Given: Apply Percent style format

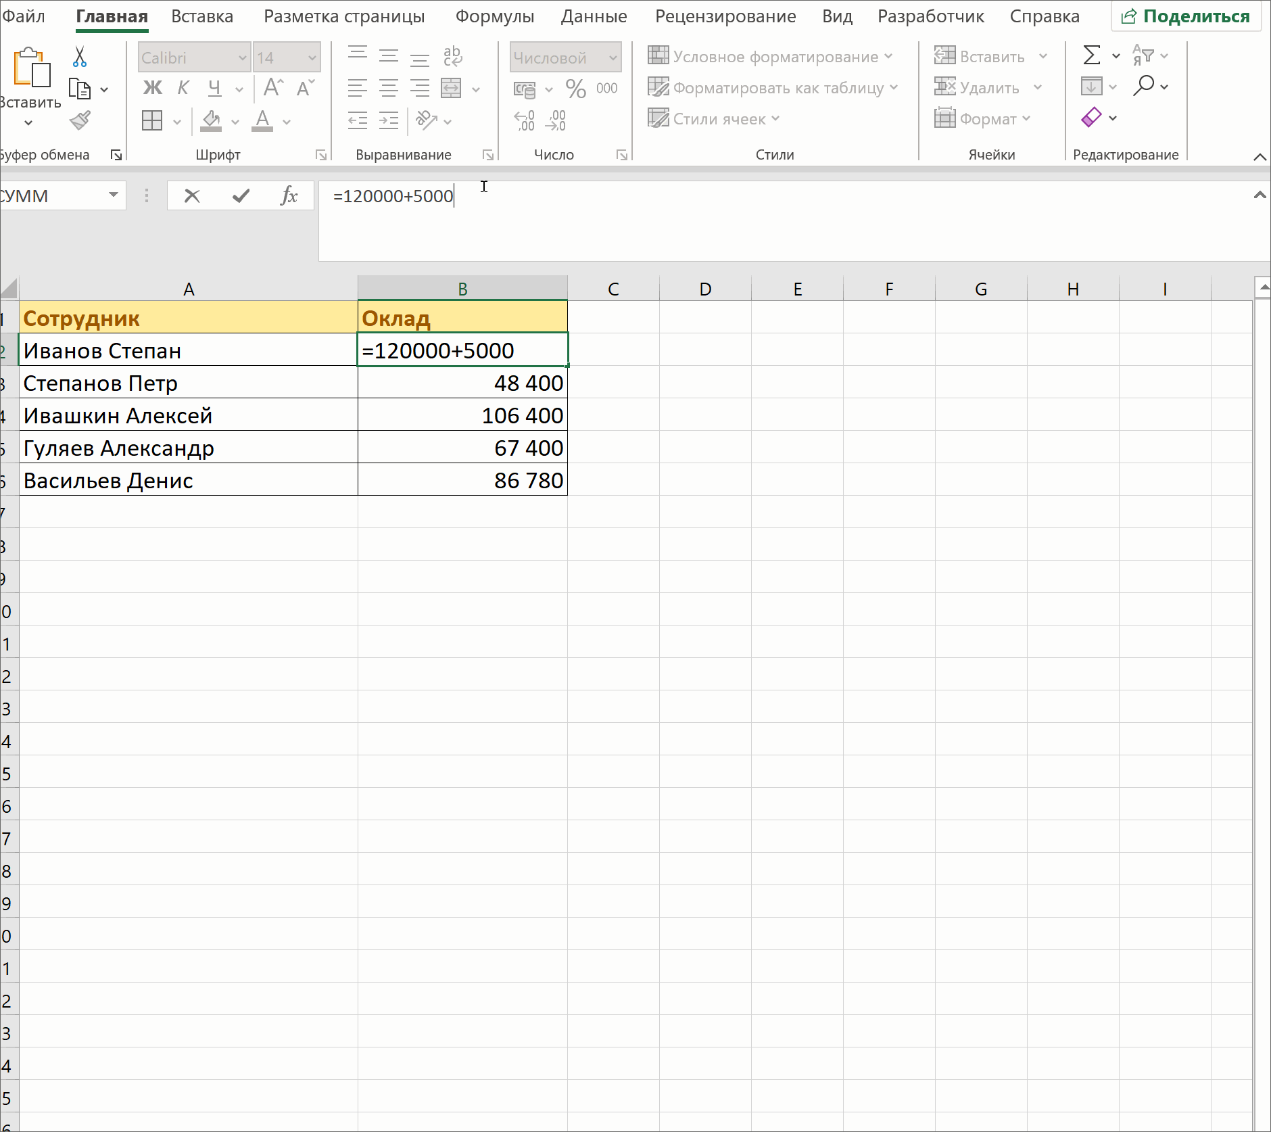Looking at the screenshot, I should click(576, 88).
